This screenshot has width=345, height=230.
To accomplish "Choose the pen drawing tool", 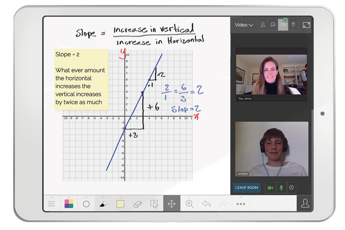I will tap(103, 204).
